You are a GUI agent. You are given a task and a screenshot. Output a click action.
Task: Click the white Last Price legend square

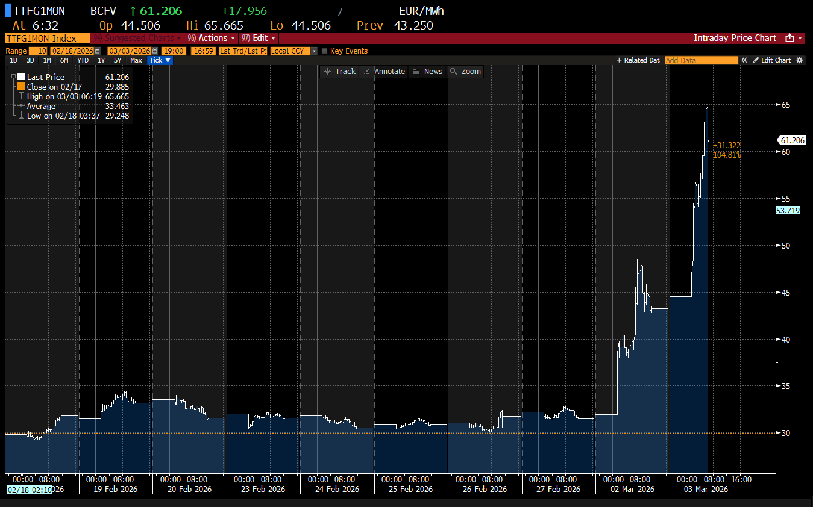(x=21, y=77)
